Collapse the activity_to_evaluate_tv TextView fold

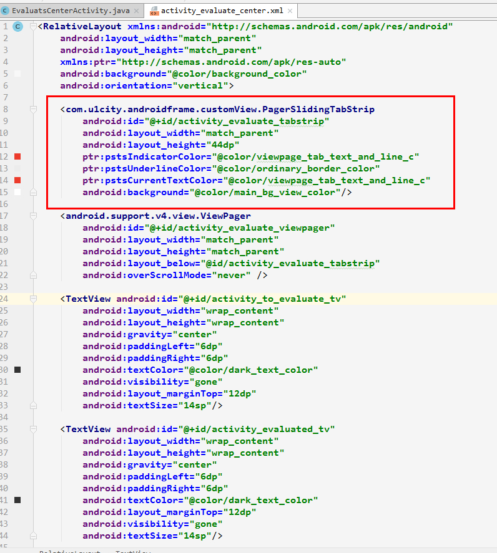click(x=33, y=299)
